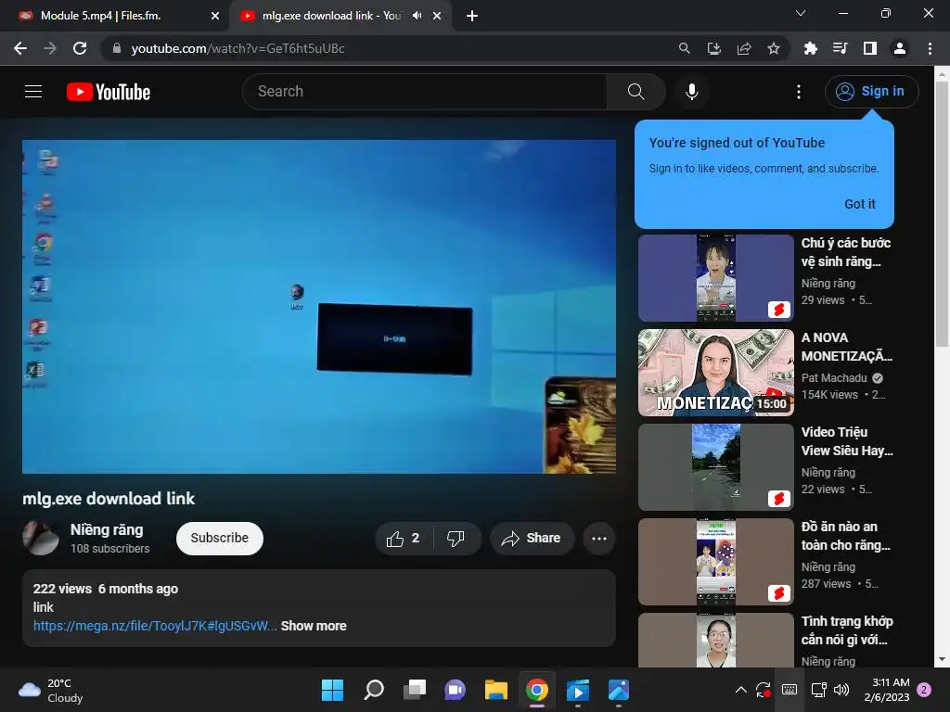The width and height of the screenshot is (950, 712).
Task: Click in the YouTube Search field
Action: click(424, 92)
